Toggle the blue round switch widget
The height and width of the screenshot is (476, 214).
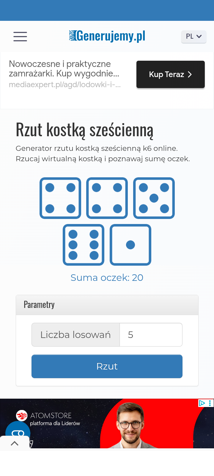(18, 431)
